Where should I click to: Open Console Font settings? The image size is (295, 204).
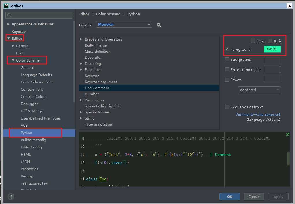coord(32,89)
